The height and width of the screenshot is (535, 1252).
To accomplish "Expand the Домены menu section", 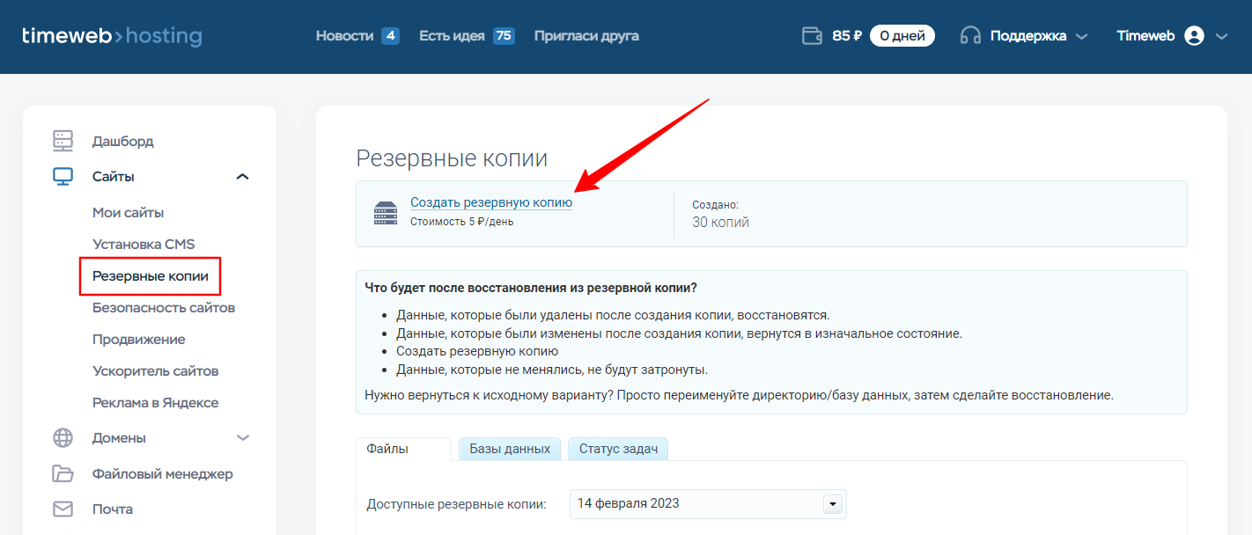I will (243, 437).
